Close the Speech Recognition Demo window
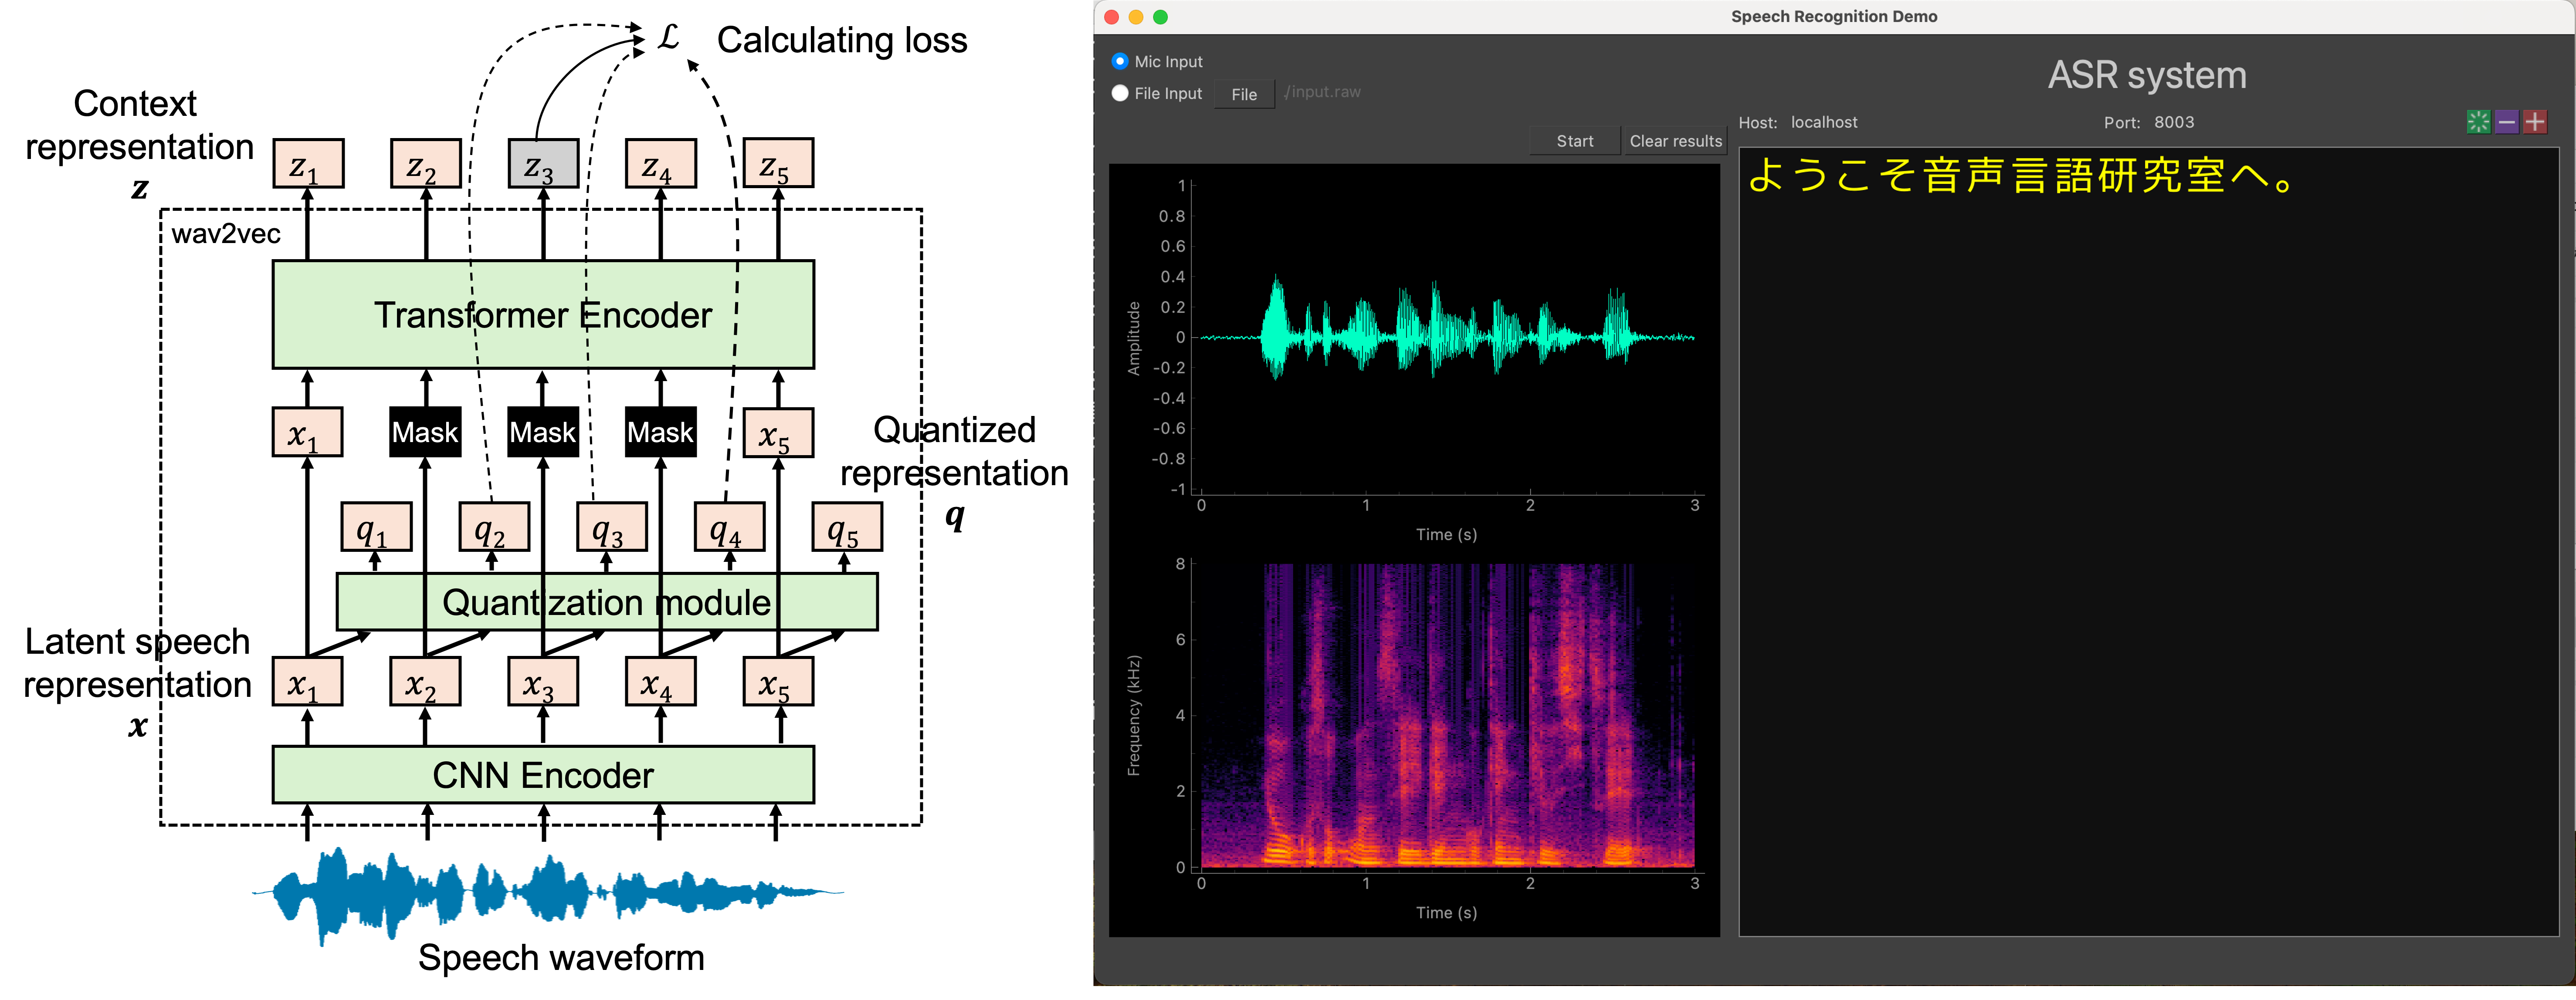The image size is (2576, 1000). 1111,17
